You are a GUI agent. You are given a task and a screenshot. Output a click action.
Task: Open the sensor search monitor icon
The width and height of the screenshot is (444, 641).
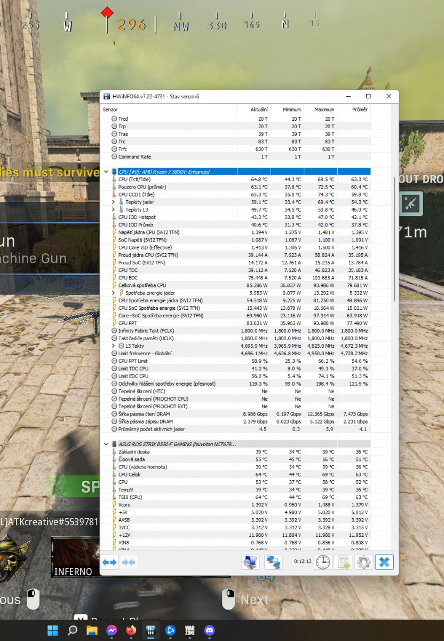pos(250,562)
